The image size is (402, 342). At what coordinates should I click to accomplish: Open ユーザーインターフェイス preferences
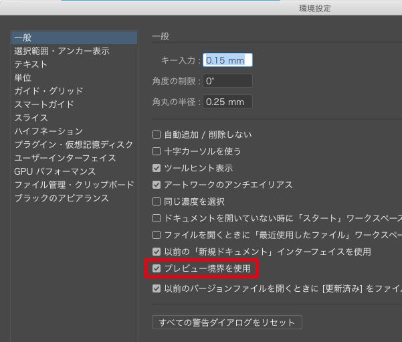coord(65,158)
